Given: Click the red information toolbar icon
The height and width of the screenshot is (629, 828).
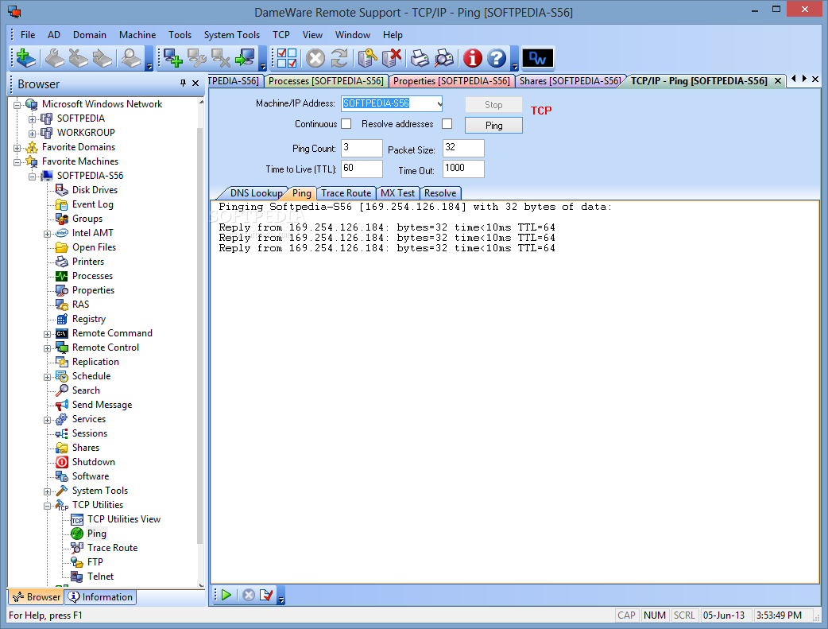Looking at the screenshot, I should [473, 58].
